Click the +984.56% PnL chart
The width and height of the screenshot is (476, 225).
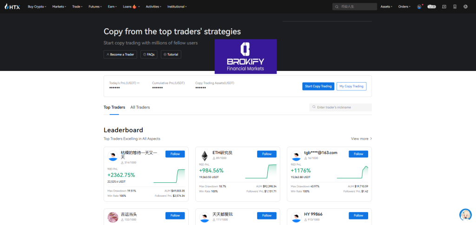coord(261,171)
